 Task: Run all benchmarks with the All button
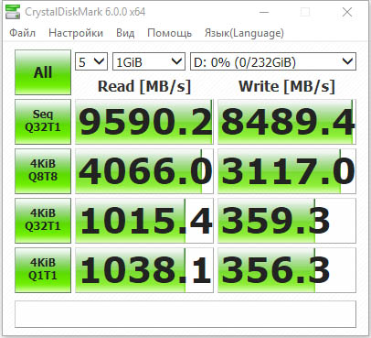click(43, 72)
